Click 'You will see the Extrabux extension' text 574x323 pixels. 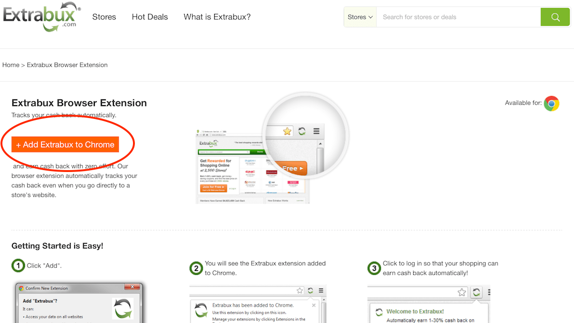[x=265, y=268]
